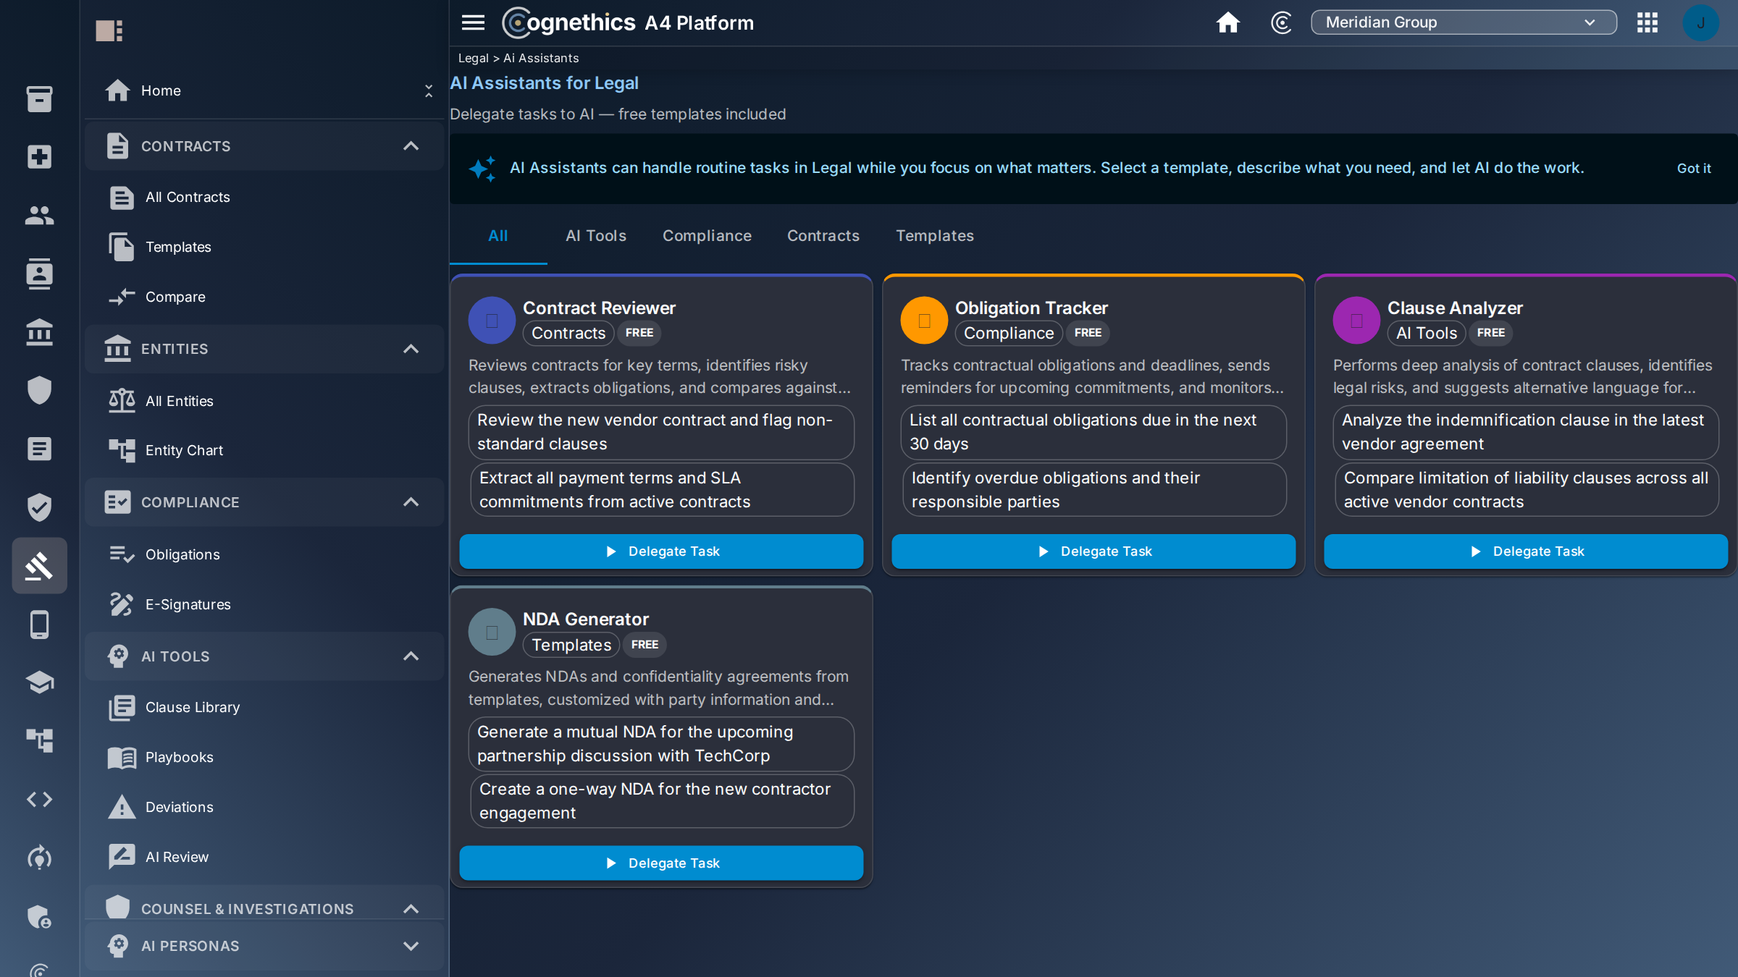This screenshot has width=1738, height=977.
Task: Click the shield with person icon in left rail
Action: (39, 916)
